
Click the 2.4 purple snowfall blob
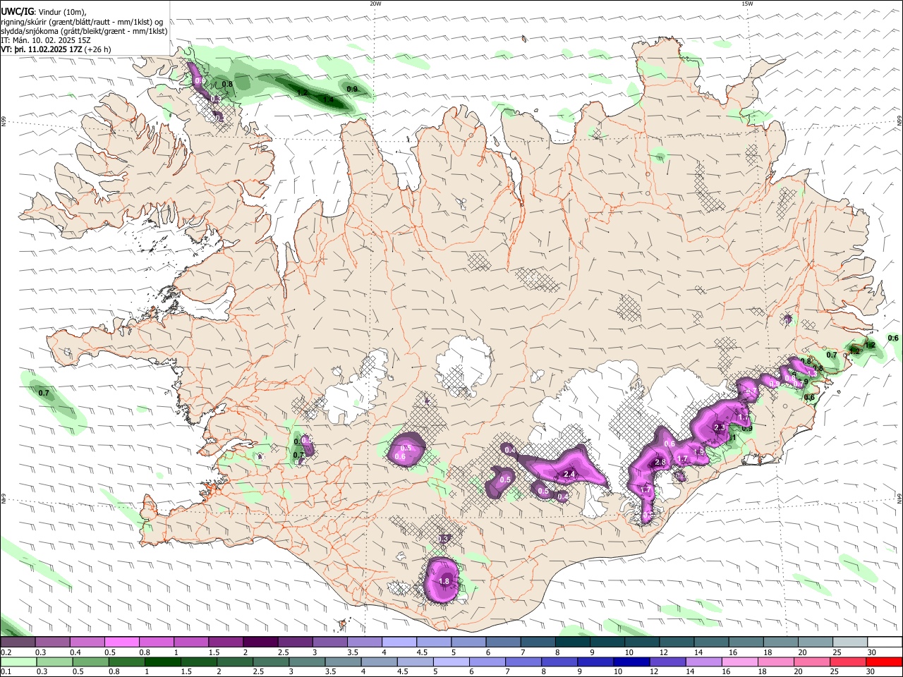564,469
